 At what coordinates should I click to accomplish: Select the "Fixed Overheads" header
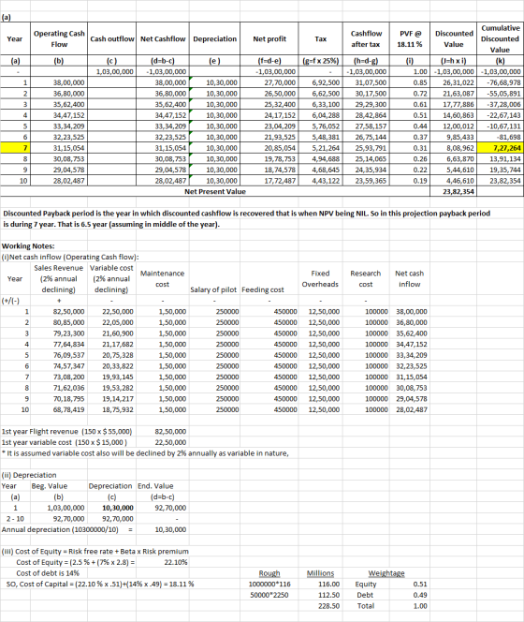click(x=320, y=279)
